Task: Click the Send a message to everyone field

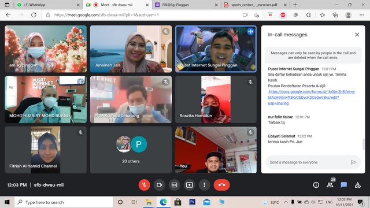Action: (x=308, y=162)
